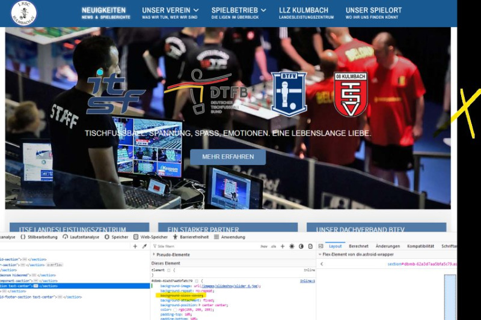Click the 08 Kulmbach TSV logo
Viewport: 481px width, 320px height.
coord(351,94)
